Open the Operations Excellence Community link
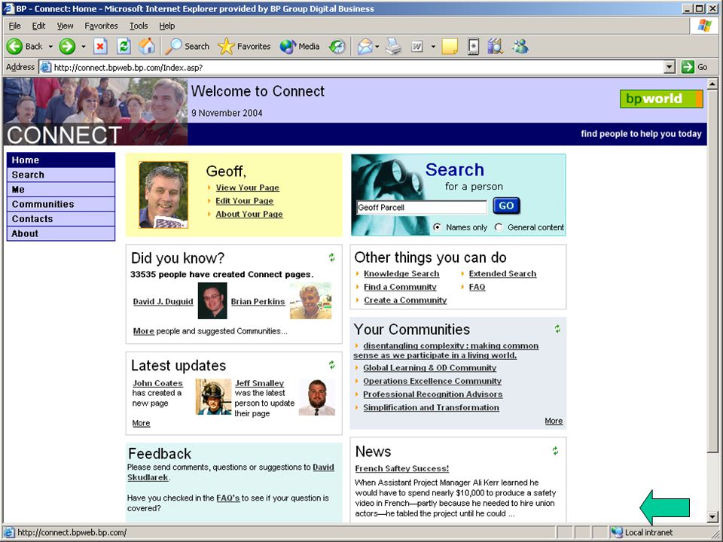Screen dimensions: 723x542 (x=432, y=381)
